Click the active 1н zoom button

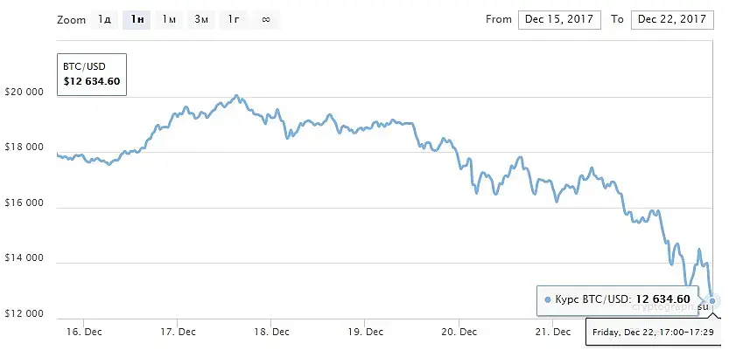point(136,19)
